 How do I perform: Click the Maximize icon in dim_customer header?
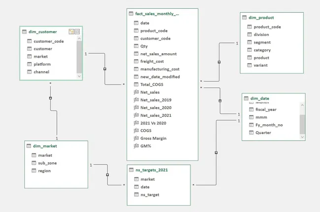[x=77, y=32]
